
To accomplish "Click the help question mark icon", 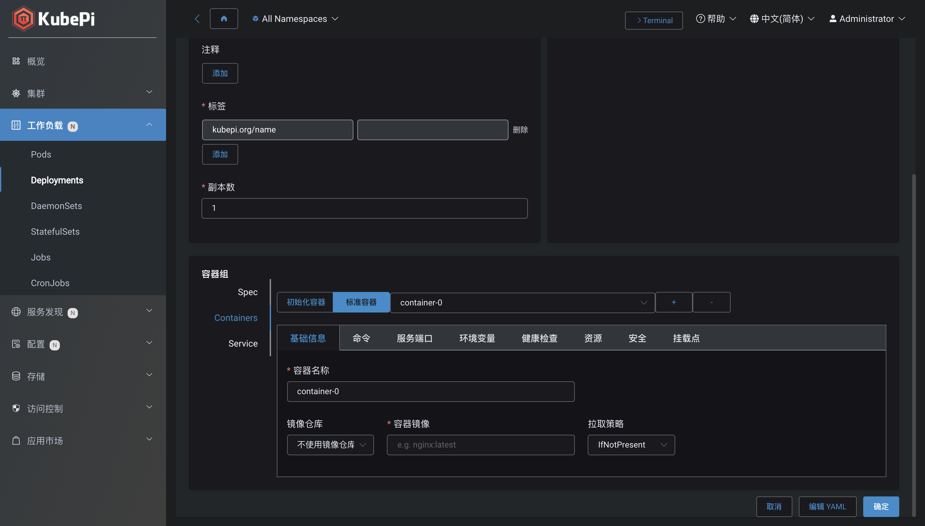I will tap(700, 18).
